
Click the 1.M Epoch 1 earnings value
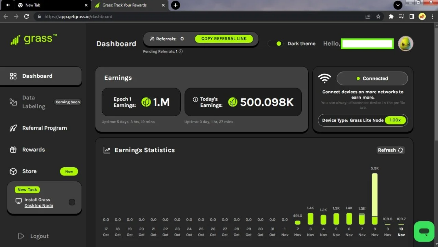(161, 102)
